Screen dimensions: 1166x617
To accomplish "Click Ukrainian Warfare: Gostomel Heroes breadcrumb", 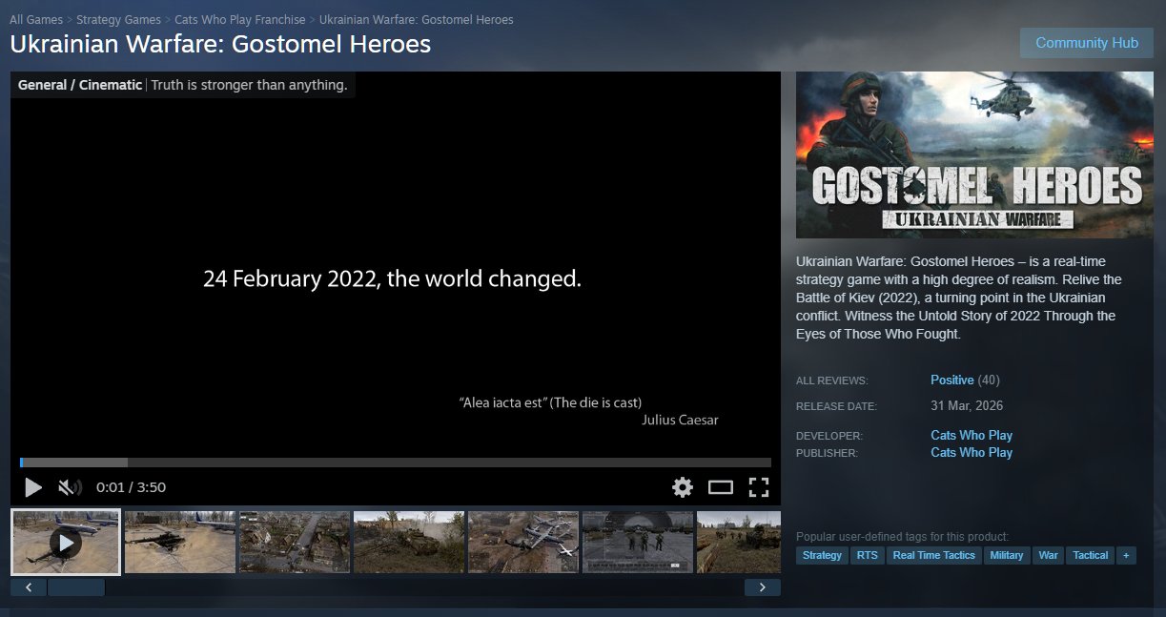I will point(417,19).
